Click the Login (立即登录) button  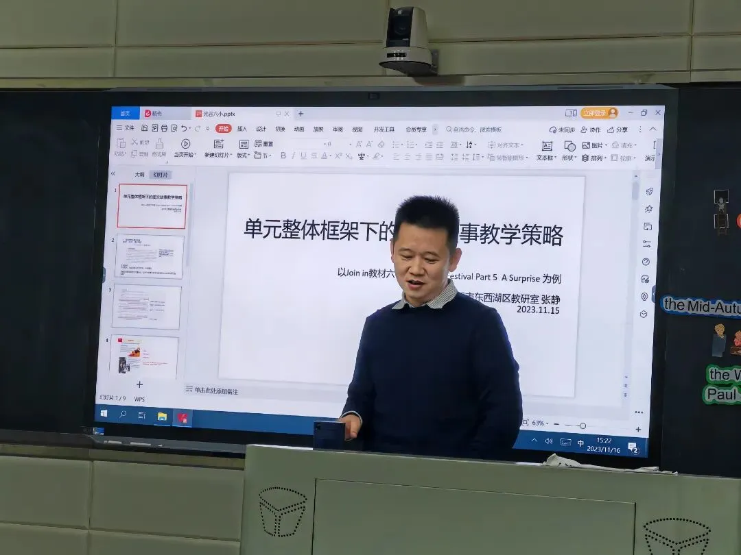click(600, 113)
